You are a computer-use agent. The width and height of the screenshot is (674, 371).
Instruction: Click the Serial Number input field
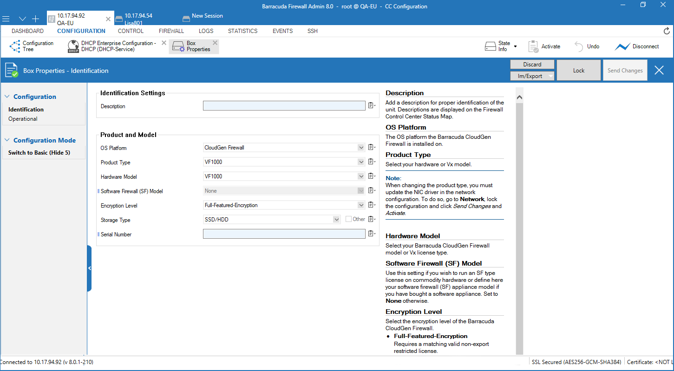pyautogui.click(x=284, y=234)
